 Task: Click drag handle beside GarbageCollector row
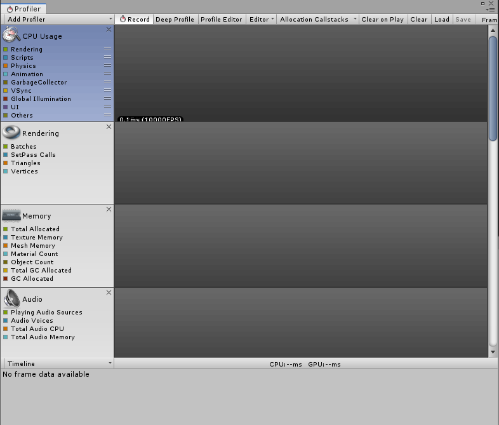click(x=107, y=82)
